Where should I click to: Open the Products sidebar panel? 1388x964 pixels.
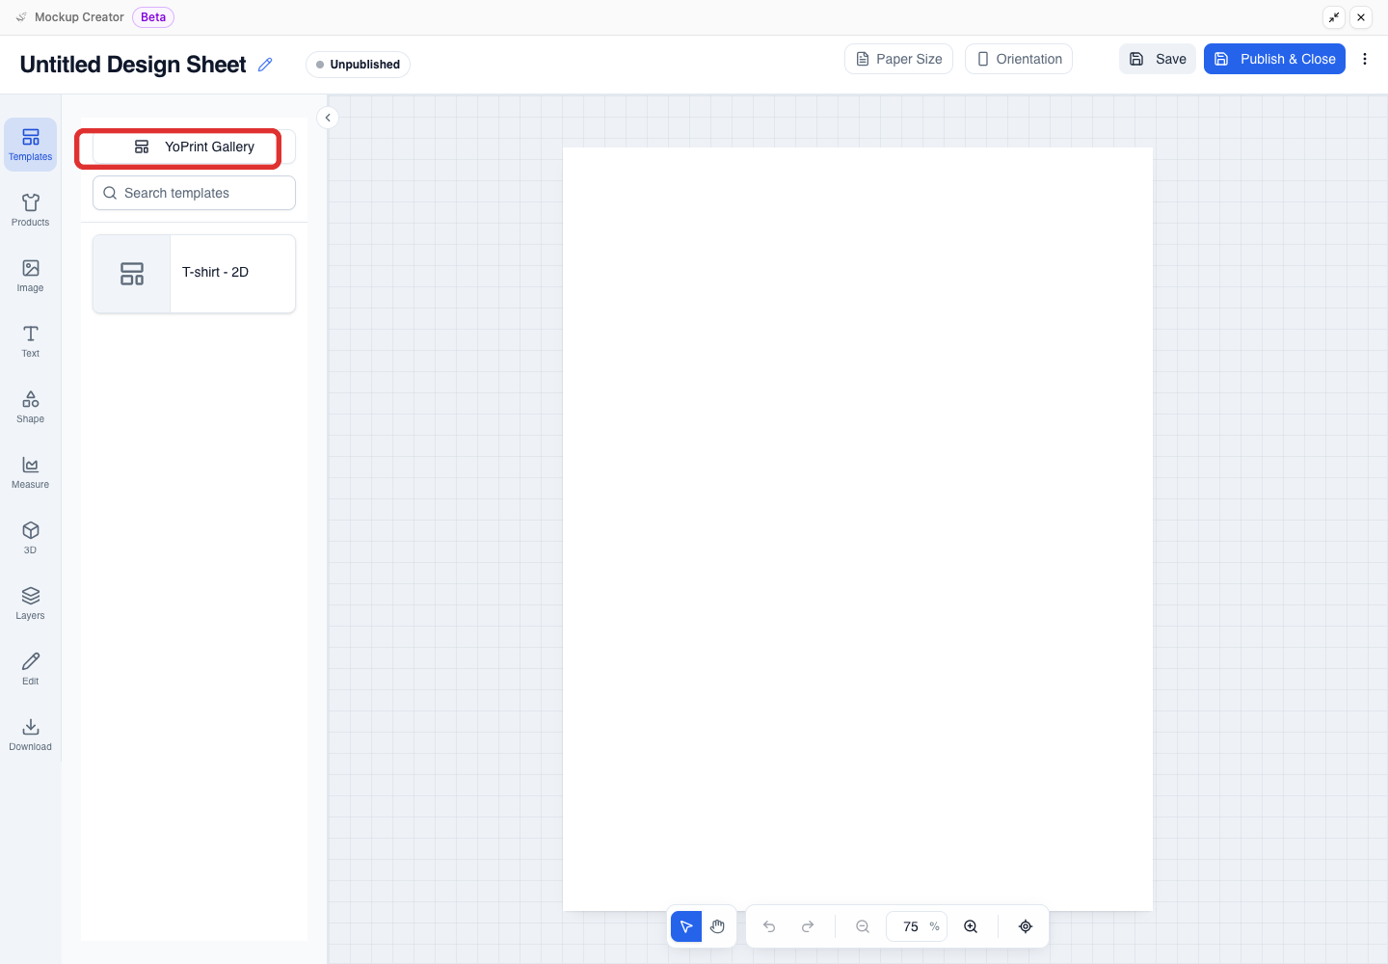tap(30, 210)
